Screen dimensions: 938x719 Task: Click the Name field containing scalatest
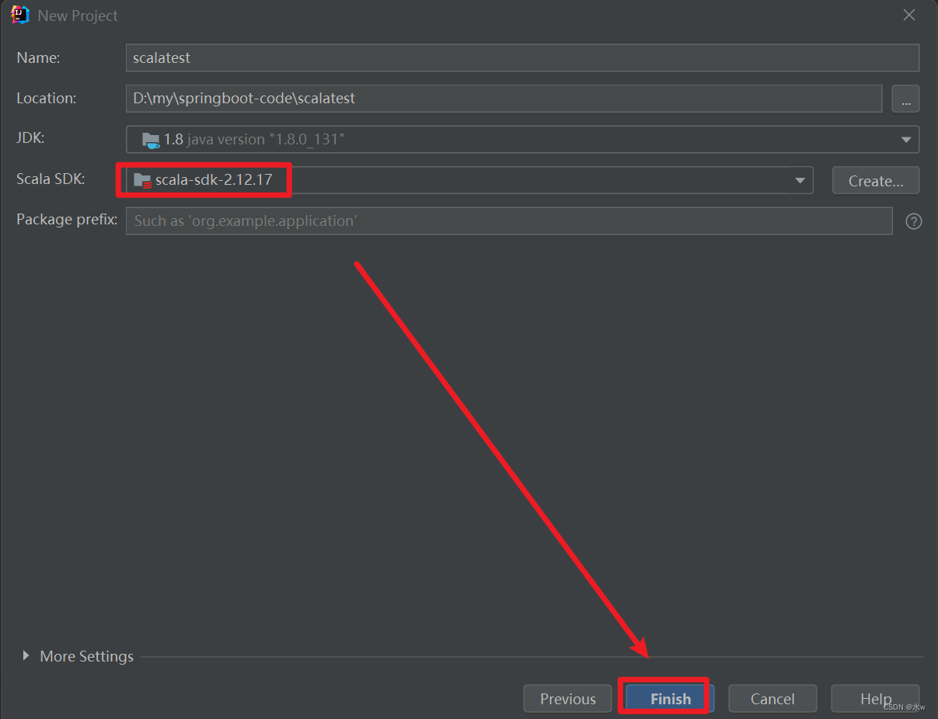[x=522, y=57]
